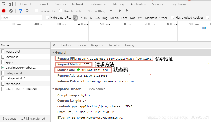211x122 pixels.
Task: Check the Disable cache option
Action: (x=61, y=11)
